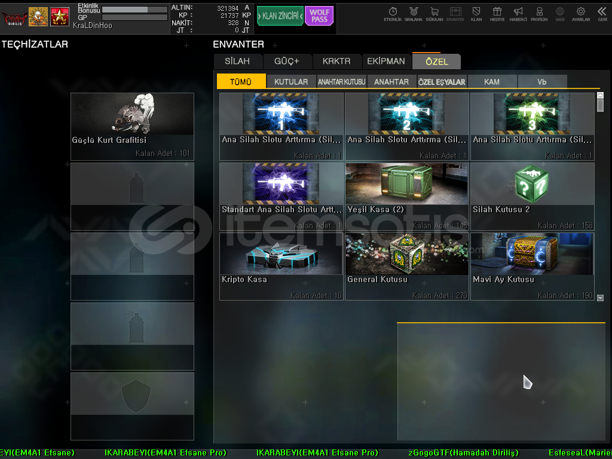The height and width of the screenshot is (459, 612).
Task: Open the Haberci megaphone icon
Action: (x=518, y=14)
